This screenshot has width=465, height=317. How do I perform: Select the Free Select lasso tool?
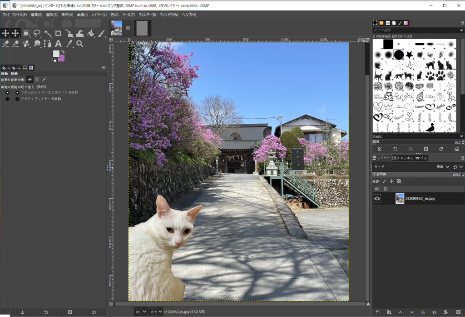tap(37, 33)
